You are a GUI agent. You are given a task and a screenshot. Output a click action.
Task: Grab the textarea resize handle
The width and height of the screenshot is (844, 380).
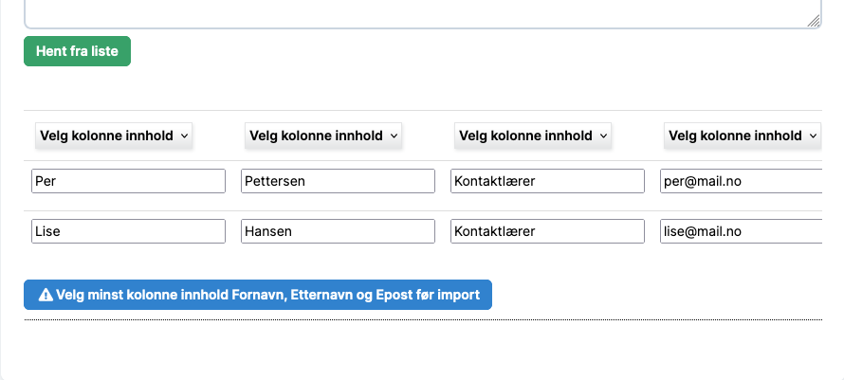tap(814, 20)
